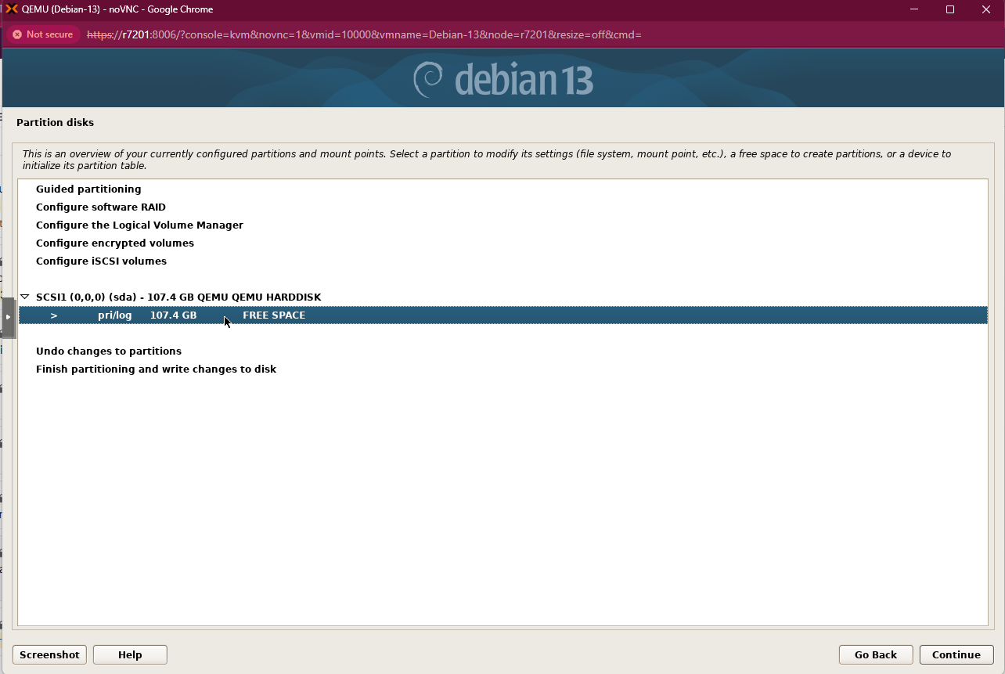Open Configure the Logical Volume Manager

coord(139,225)
